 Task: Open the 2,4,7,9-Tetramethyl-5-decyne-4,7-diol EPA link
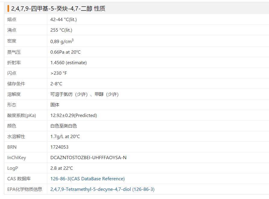tap(102, 189)
